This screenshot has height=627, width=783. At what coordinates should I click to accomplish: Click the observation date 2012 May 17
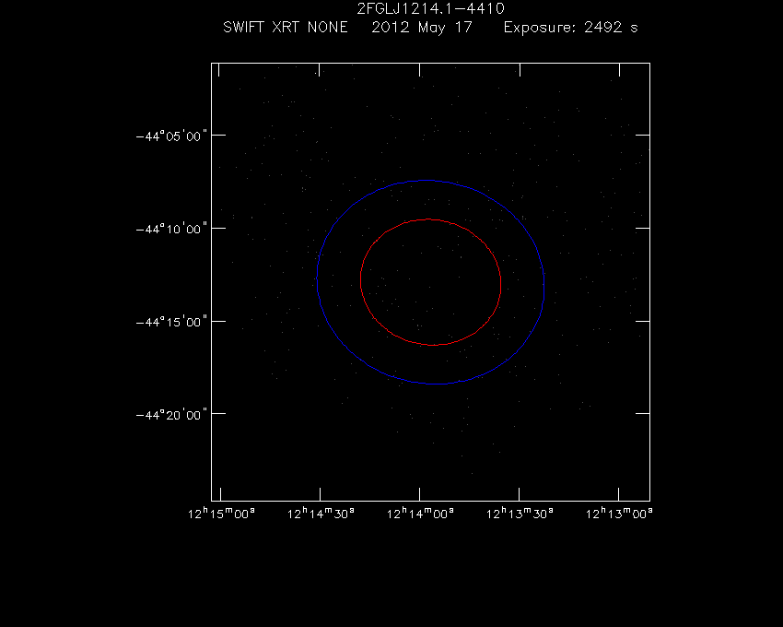coord(422,28)
